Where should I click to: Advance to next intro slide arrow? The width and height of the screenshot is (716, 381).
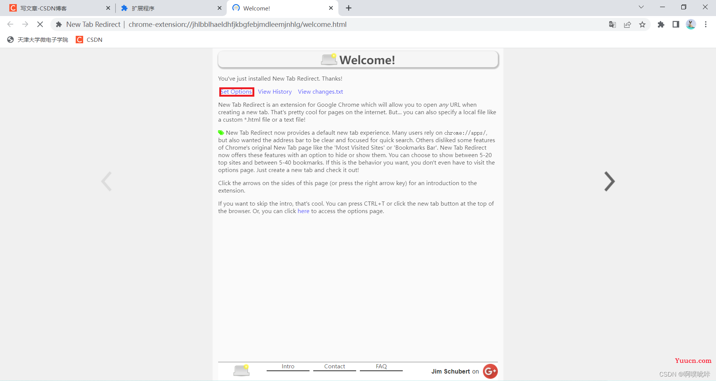pos(609,181)
